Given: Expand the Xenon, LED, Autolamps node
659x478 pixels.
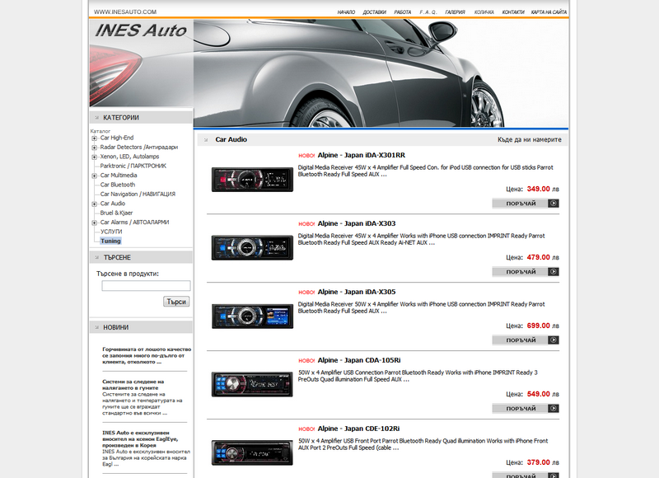Looking at the screenshot, I should click(94, 157).
